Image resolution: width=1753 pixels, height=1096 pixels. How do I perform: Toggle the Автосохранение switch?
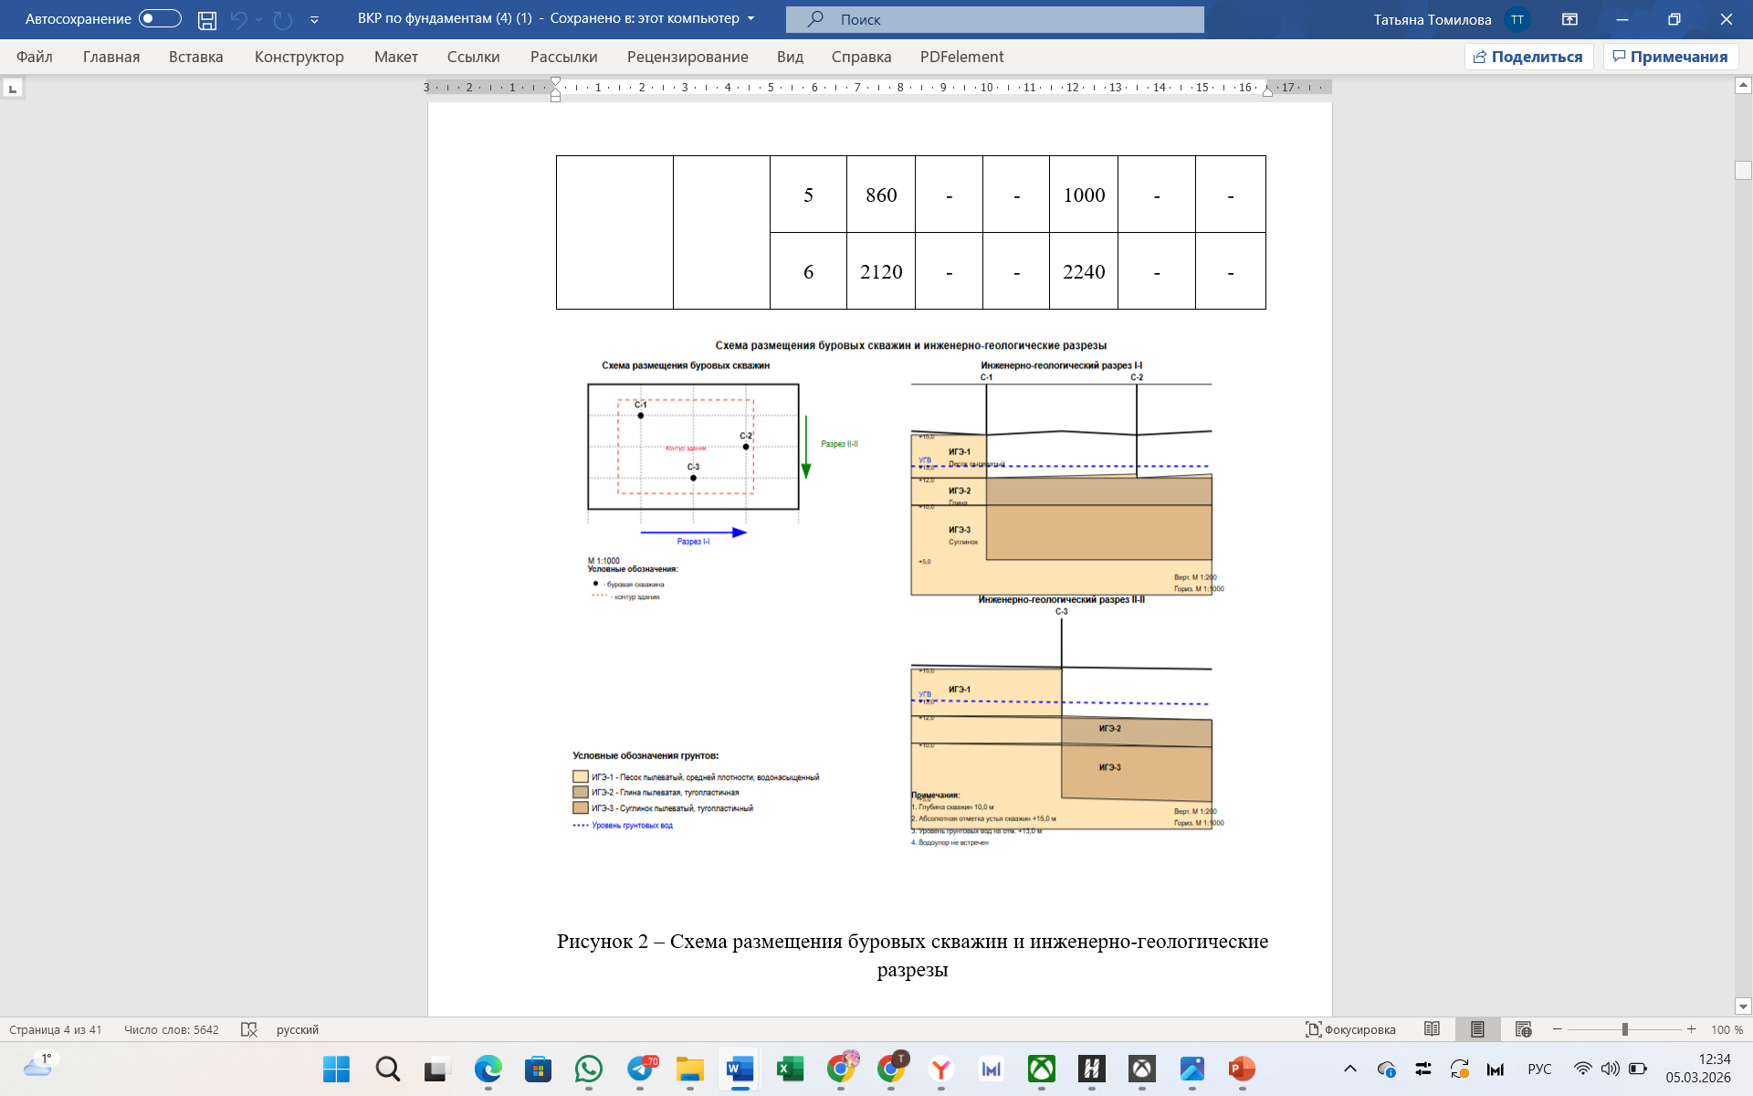160,19
